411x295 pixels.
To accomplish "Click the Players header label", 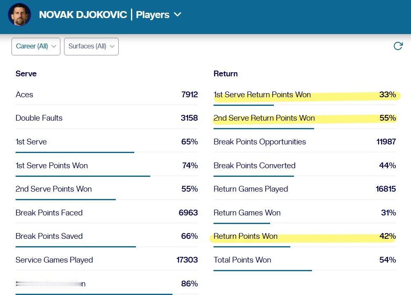I will pos(153,15).
